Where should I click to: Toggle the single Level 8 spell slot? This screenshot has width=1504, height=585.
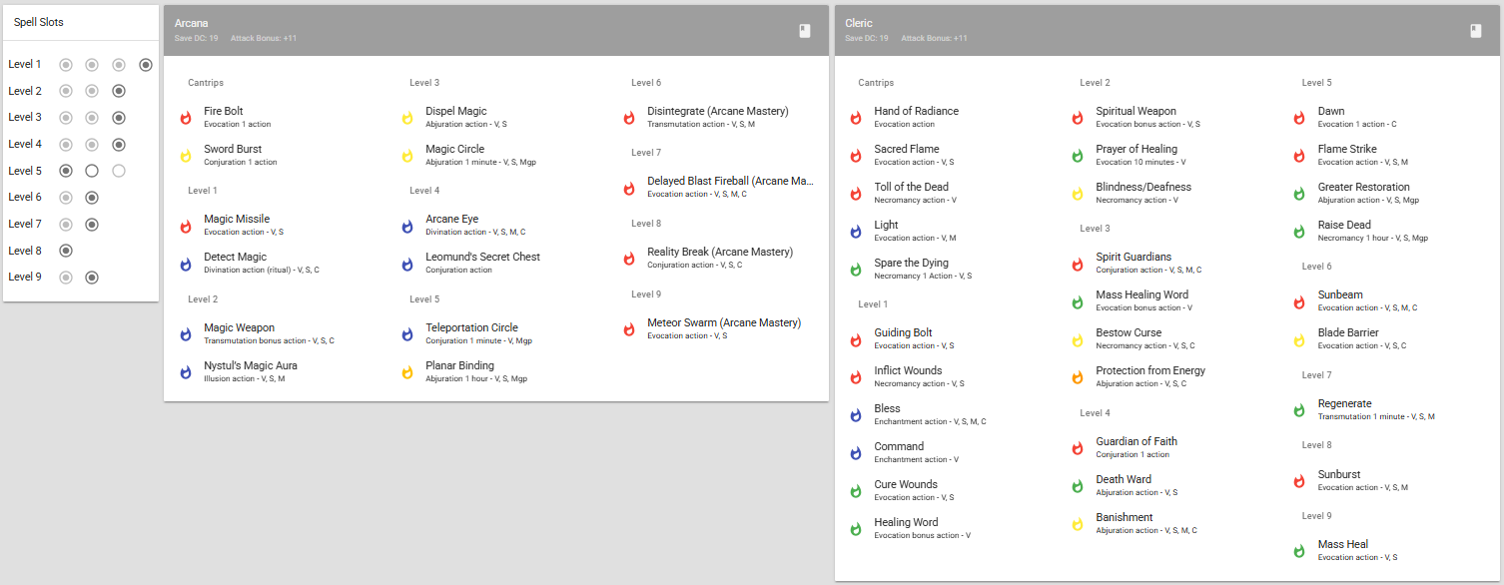tap(66, 251)
